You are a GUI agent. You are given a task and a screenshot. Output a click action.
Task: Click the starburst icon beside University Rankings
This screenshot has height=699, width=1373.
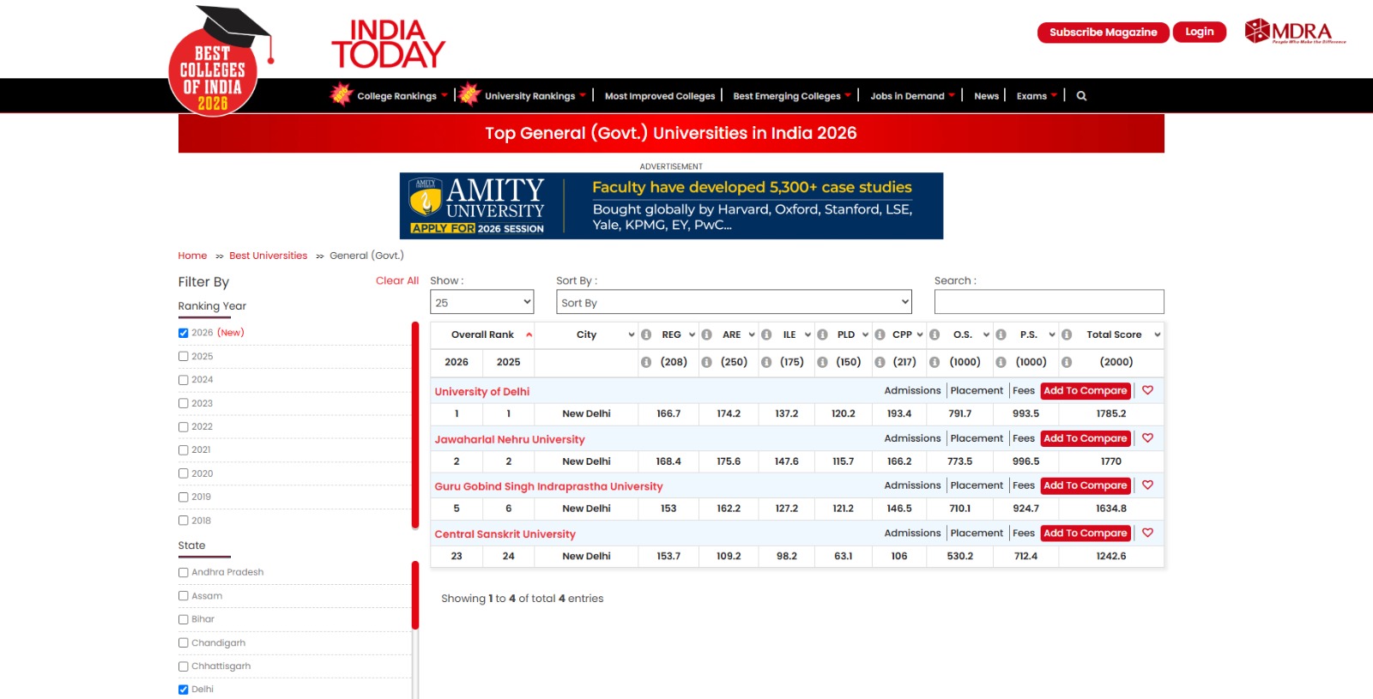(469, 93)
